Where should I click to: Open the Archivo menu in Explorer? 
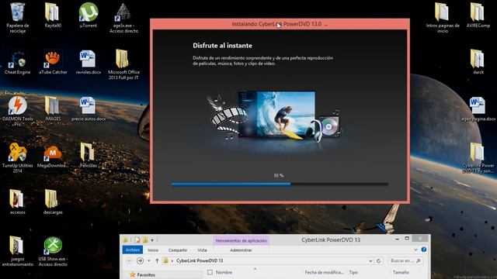(133, 250)
